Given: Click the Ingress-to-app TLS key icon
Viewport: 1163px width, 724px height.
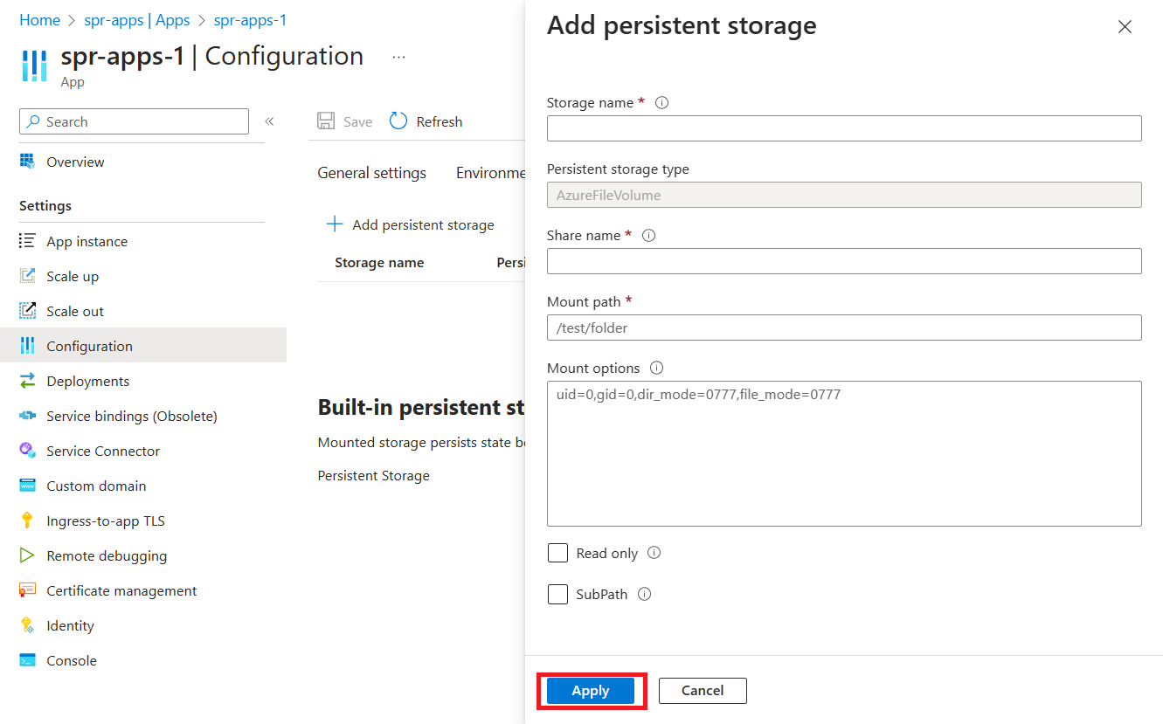Looking at the screenshot, I should [x=27, y=521].
